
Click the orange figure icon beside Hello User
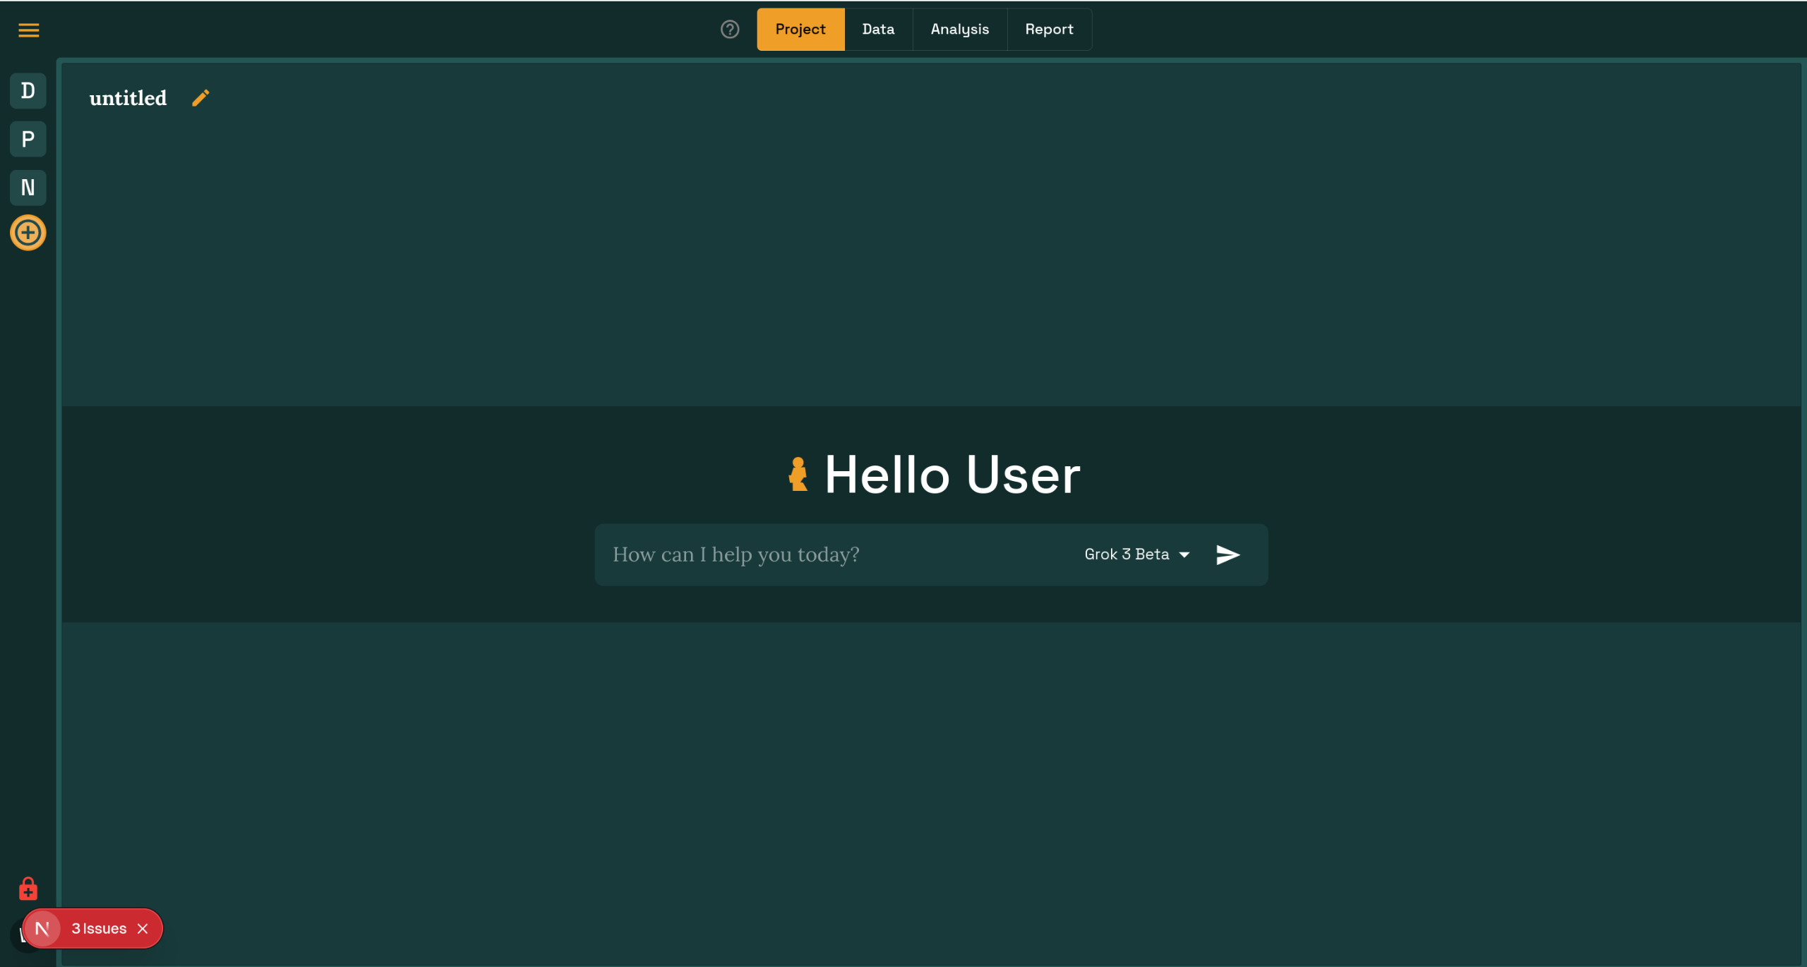click(798, 474)
